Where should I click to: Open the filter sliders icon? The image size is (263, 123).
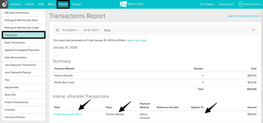(x=58, y=30)
